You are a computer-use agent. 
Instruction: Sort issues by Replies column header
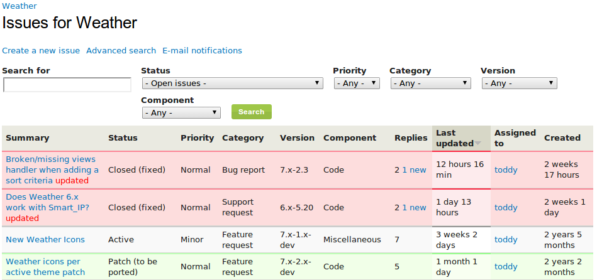click(411, 138)
